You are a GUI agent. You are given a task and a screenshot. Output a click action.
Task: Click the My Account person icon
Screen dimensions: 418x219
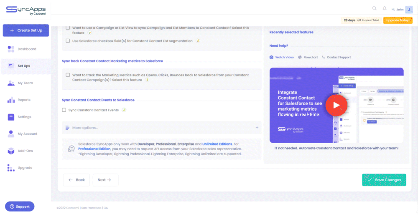[11, 134]
